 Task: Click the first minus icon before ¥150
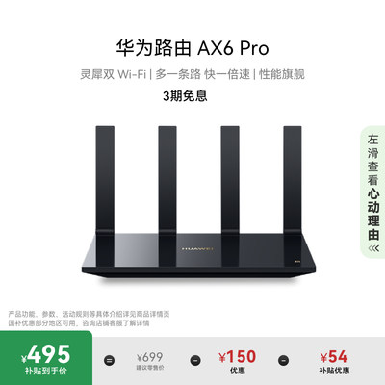[195, 360]
